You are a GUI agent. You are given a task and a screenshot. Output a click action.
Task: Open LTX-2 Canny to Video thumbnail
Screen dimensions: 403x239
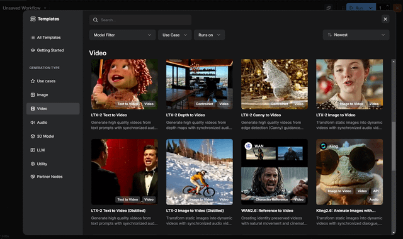pos(275,84)
